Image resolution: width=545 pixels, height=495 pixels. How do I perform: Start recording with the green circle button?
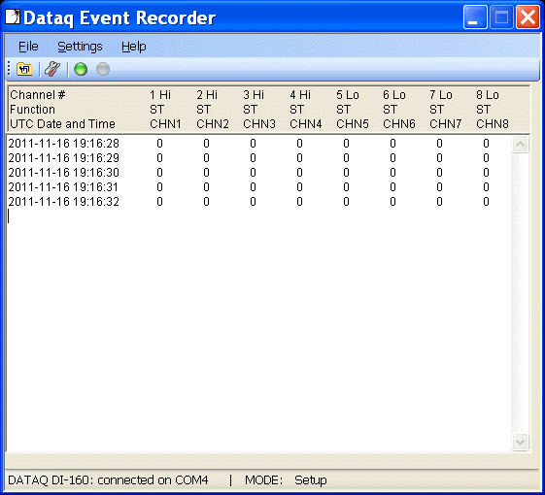point(81,69)
